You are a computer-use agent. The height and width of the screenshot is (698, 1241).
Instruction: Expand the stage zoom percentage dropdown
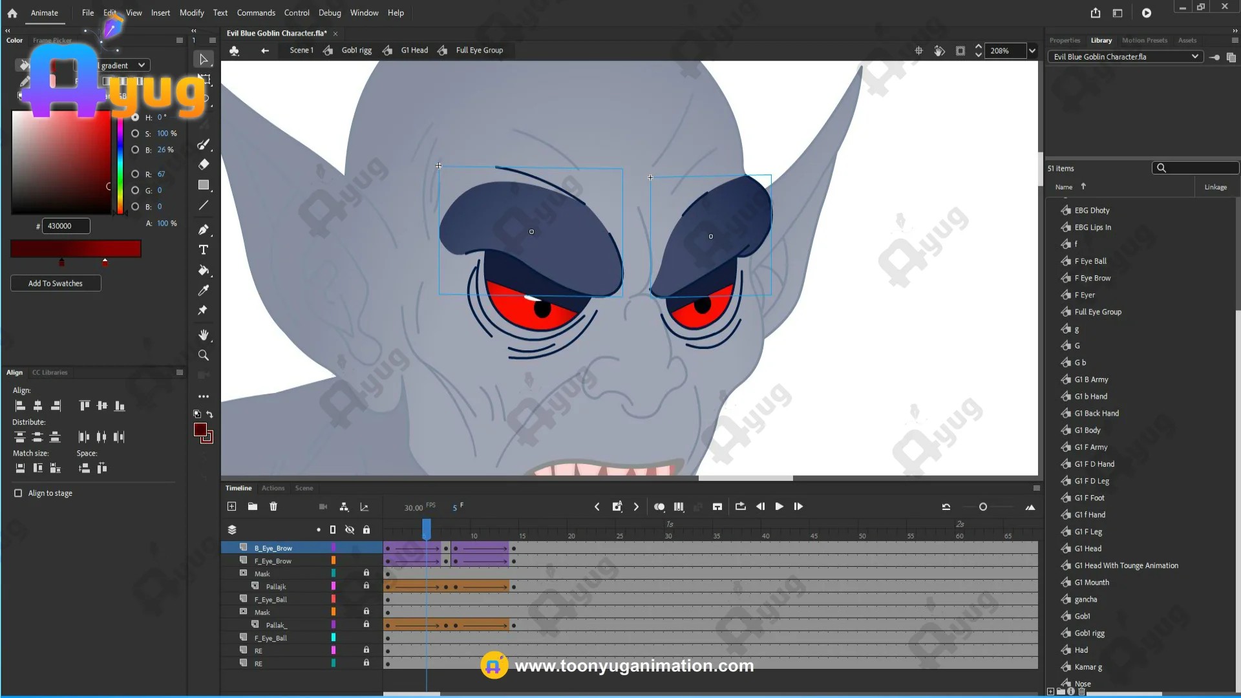tap(1032, 50)
